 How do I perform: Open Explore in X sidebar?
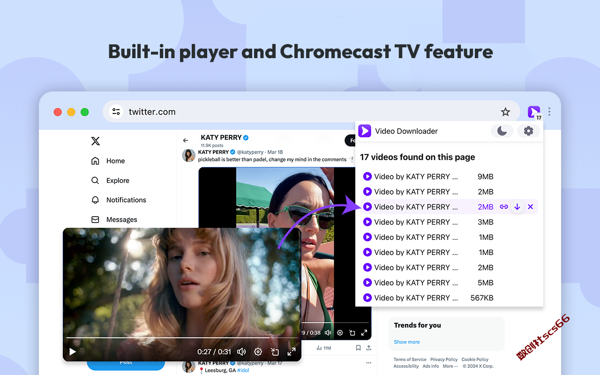tap(110, 180)
